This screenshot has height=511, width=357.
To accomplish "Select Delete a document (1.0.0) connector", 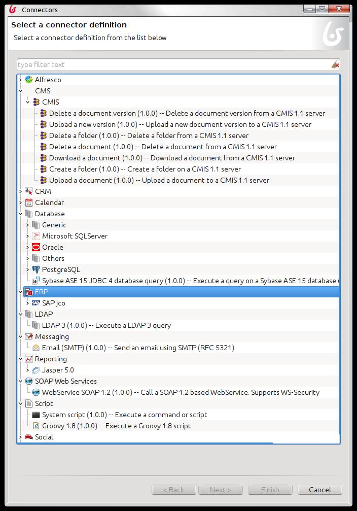I will click(163, 147).
